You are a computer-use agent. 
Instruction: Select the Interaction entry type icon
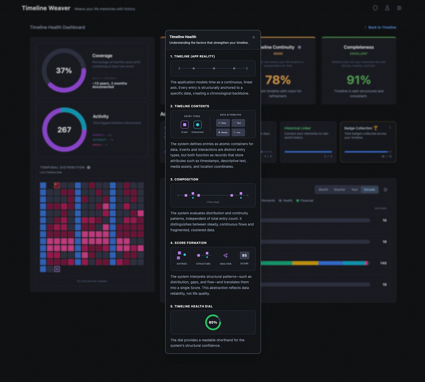click(x=198, y=124)
